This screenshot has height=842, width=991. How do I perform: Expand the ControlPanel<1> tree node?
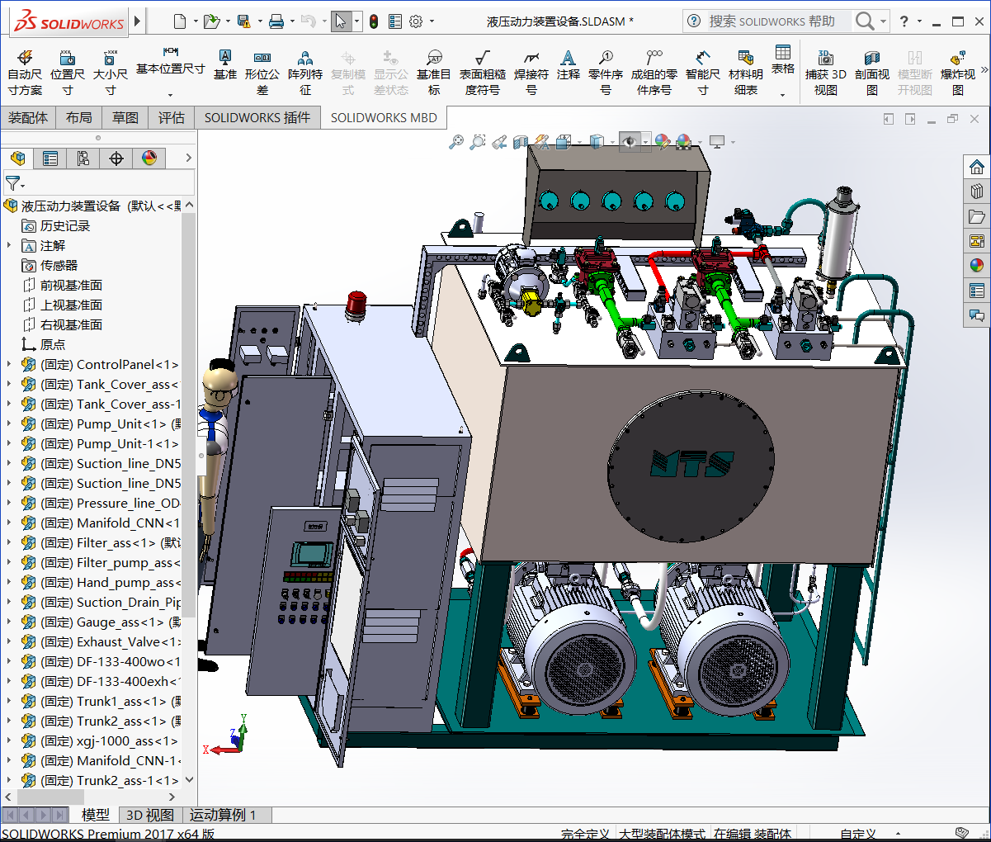pyautogui.click(x=9, y=364)
